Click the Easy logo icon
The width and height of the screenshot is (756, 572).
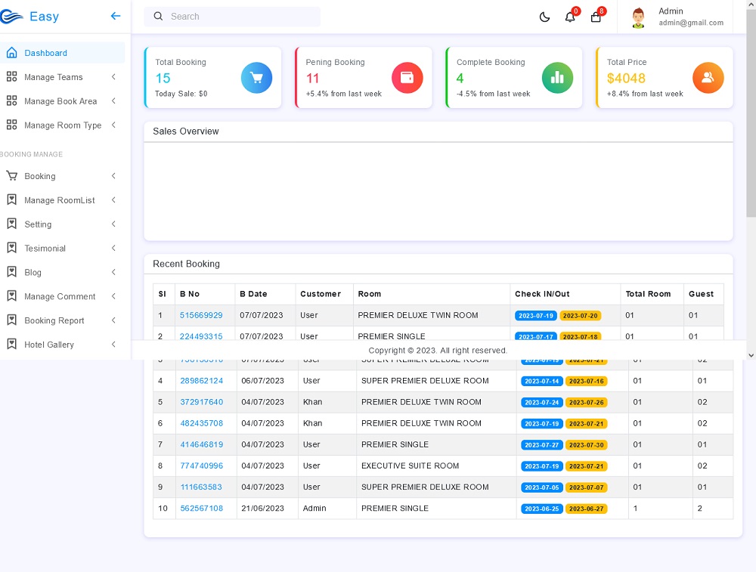12,17
